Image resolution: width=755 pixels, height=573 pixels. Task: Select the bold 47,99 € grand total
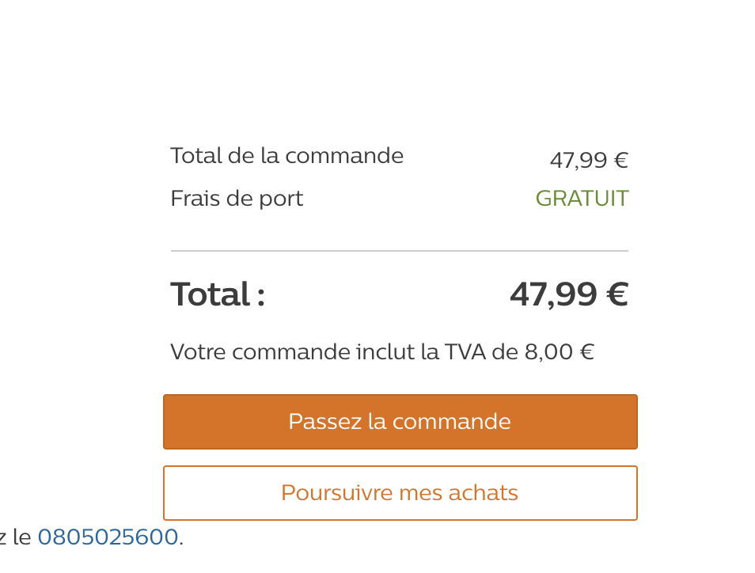click(569, 294)
